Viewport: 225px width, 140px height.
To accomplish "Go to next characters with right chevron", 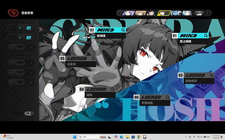I will pos(209,13).
